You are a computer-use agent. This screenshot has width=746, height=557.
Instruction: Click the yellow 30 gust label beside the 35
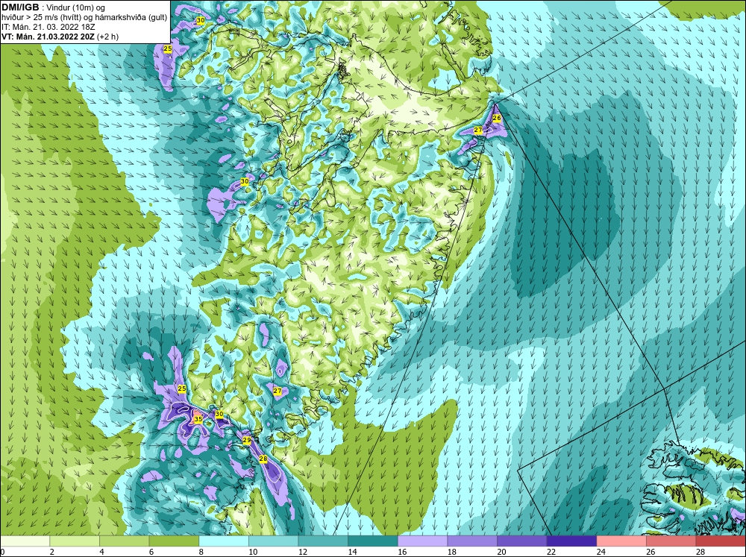pyautogui.click(x=219, y=414)
